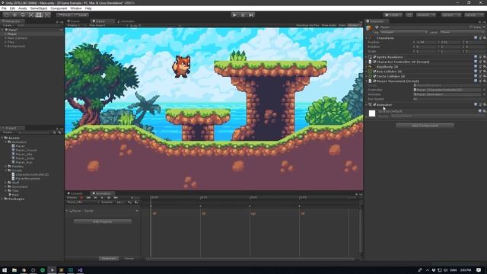The width and height of the screenshot is (487, 274).
Task: Open the Window menu
Action: [76, 8]
